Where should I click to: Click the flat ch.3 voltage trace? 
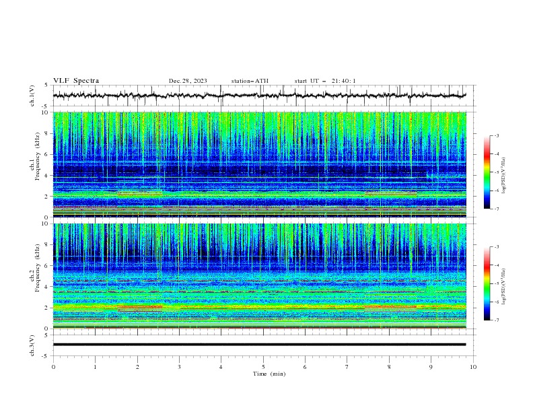point(260,345)
